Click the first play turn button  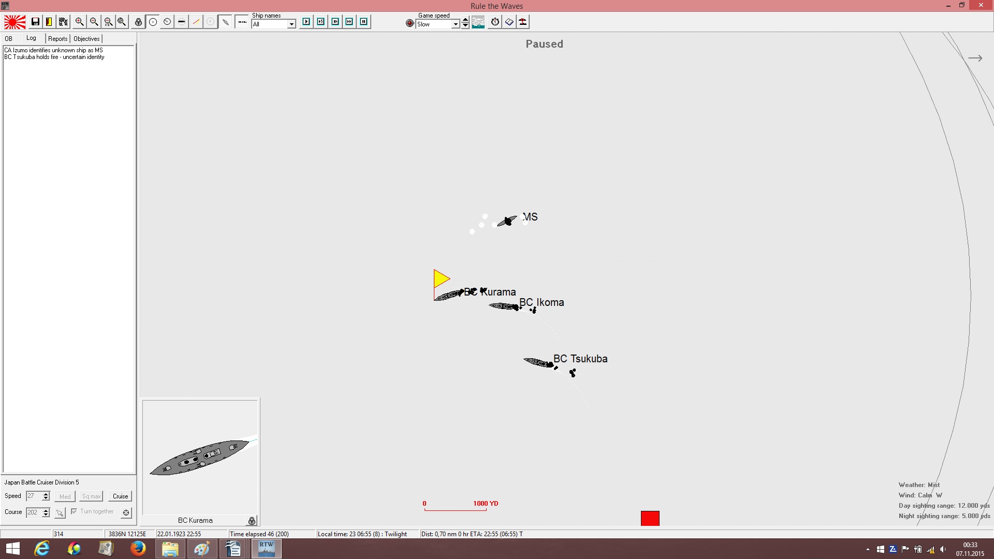pyautogui.click(x=306, y=22)
